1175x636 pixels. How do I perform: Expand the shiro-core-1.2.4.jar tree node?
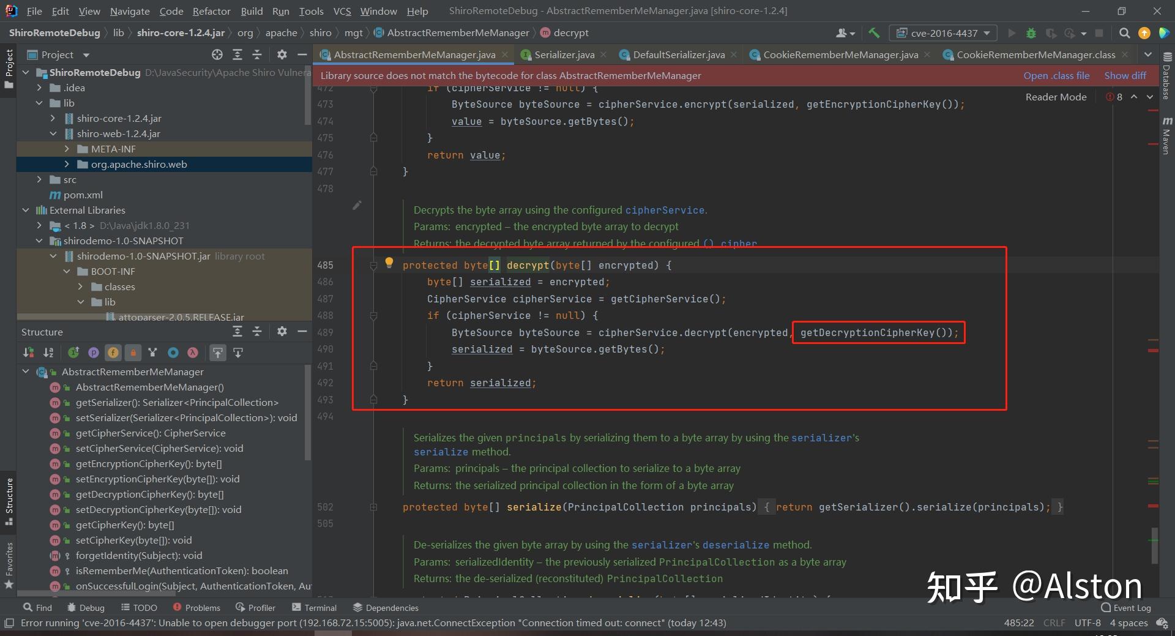[x=53, y=119]
